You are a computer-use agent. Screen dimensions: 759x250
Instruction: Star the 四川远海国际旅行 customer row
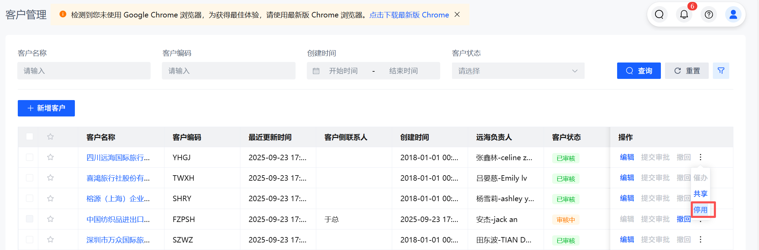coord(51,157)
